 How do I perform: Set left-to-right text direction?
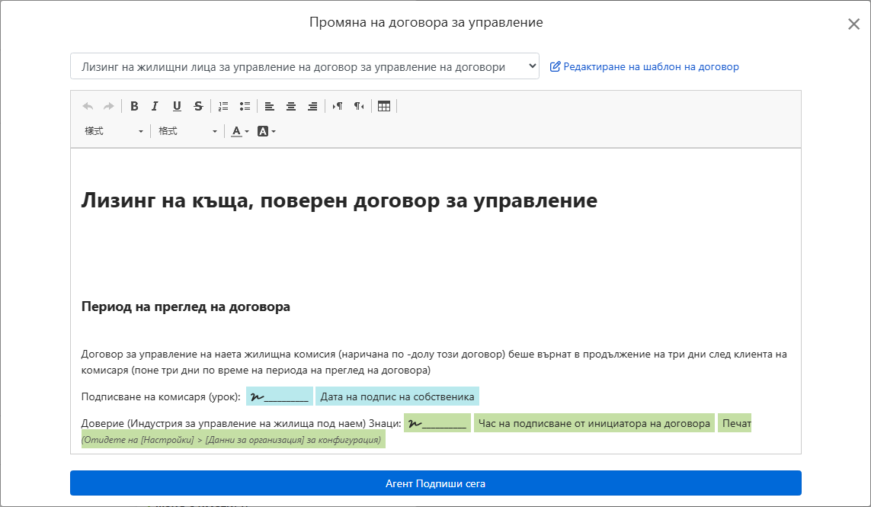(337, 106)
